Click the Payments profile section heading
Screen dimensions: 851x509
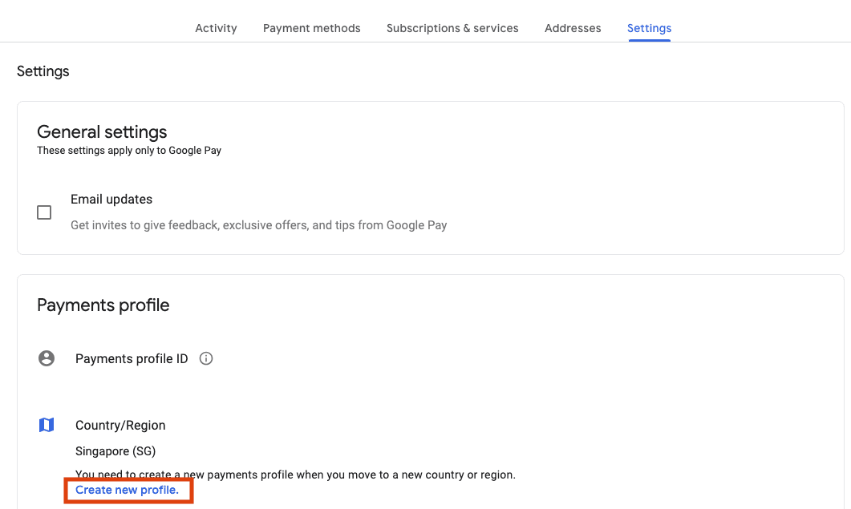(103, 305)
